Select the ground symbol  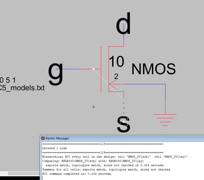(x=165, y=119)
